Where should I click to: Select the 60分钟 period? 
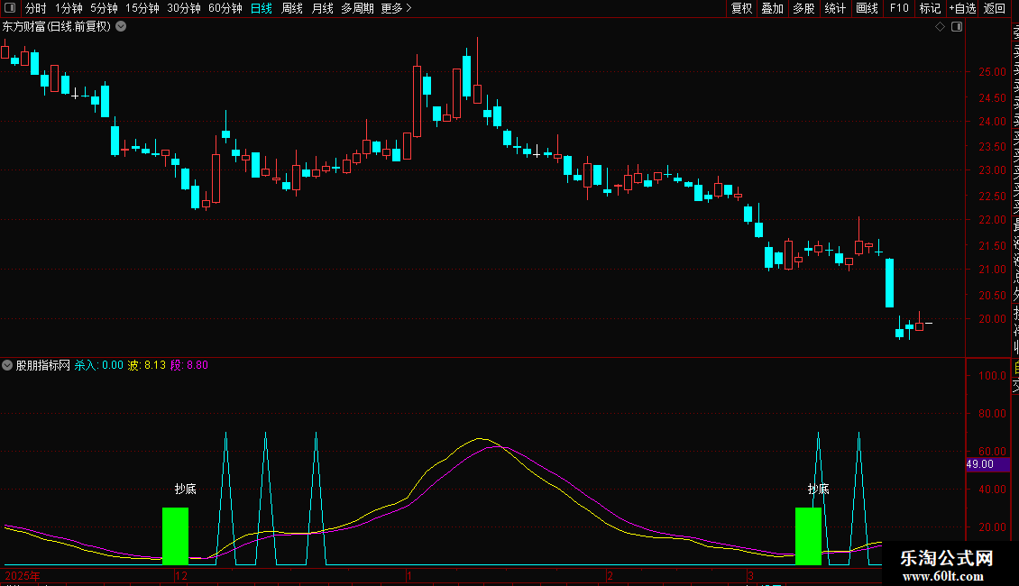click(x=225, y=8)
